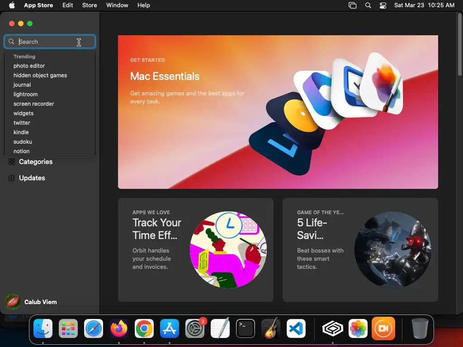Screen dimensions: 463x347
Task: Launch Google Chrome from the Dock
Action: click(144, 328)
